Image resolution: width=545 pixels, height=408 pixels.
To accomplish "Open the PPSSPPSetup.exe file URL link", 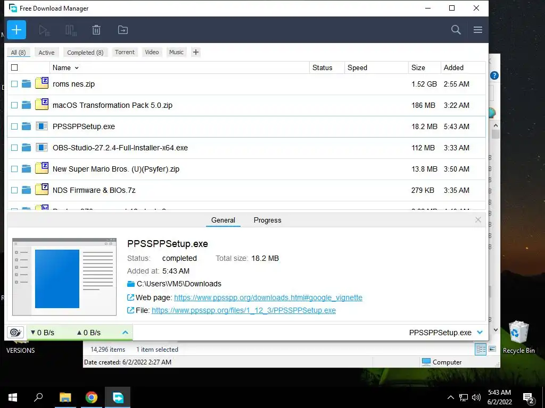I will pos(244,310).
